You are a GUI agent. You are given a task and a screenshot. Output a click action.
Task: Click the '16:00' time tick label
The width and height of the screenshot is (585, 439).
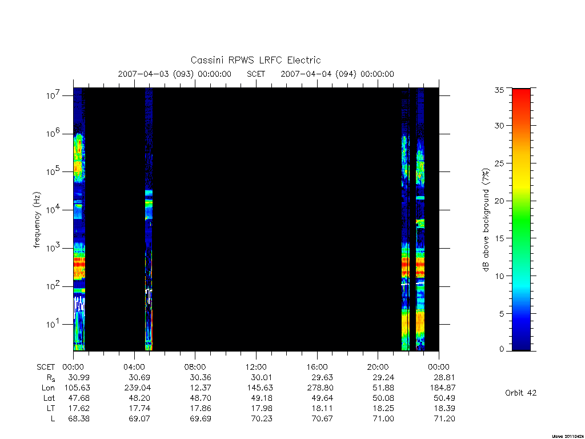coord(317,368)
